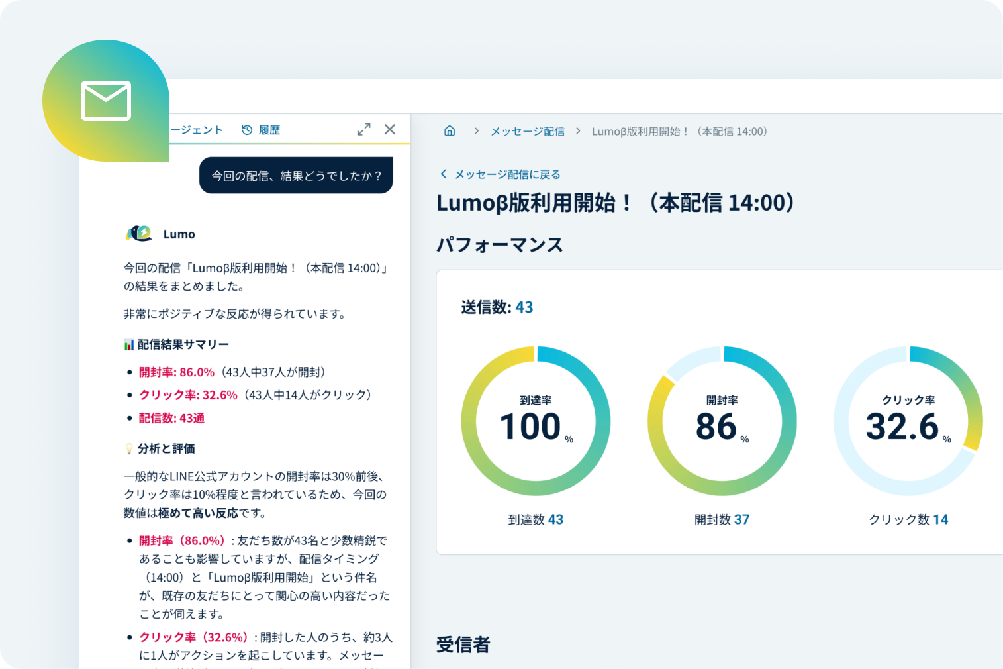The width and height of the screenshot is (1003, 669).
Task: Click the Lumo avatar icon in the chat
Action: point(140,233)
